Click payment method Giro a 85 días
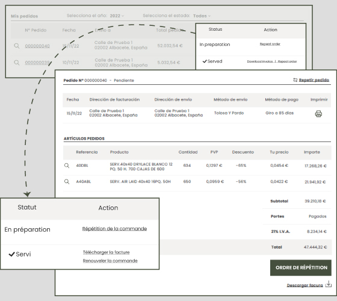 click(x=279, y=113)
